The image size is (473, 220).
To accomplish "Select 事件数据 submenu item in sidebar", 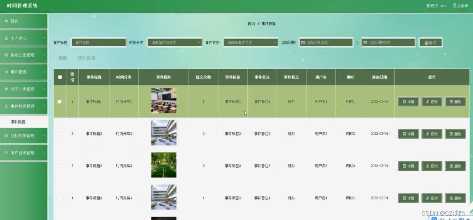I will pyautogui.click(x=24, y=122).
